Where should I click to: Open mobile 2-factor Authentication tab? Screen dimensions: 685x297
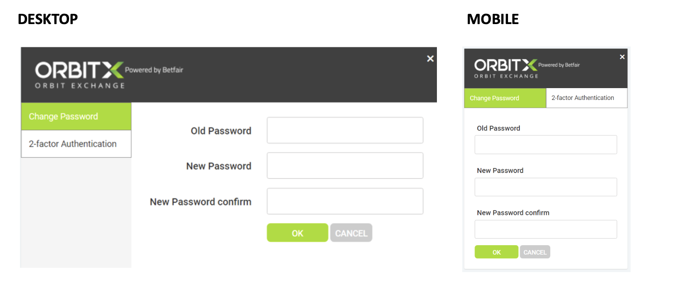[x=586, y=98]
